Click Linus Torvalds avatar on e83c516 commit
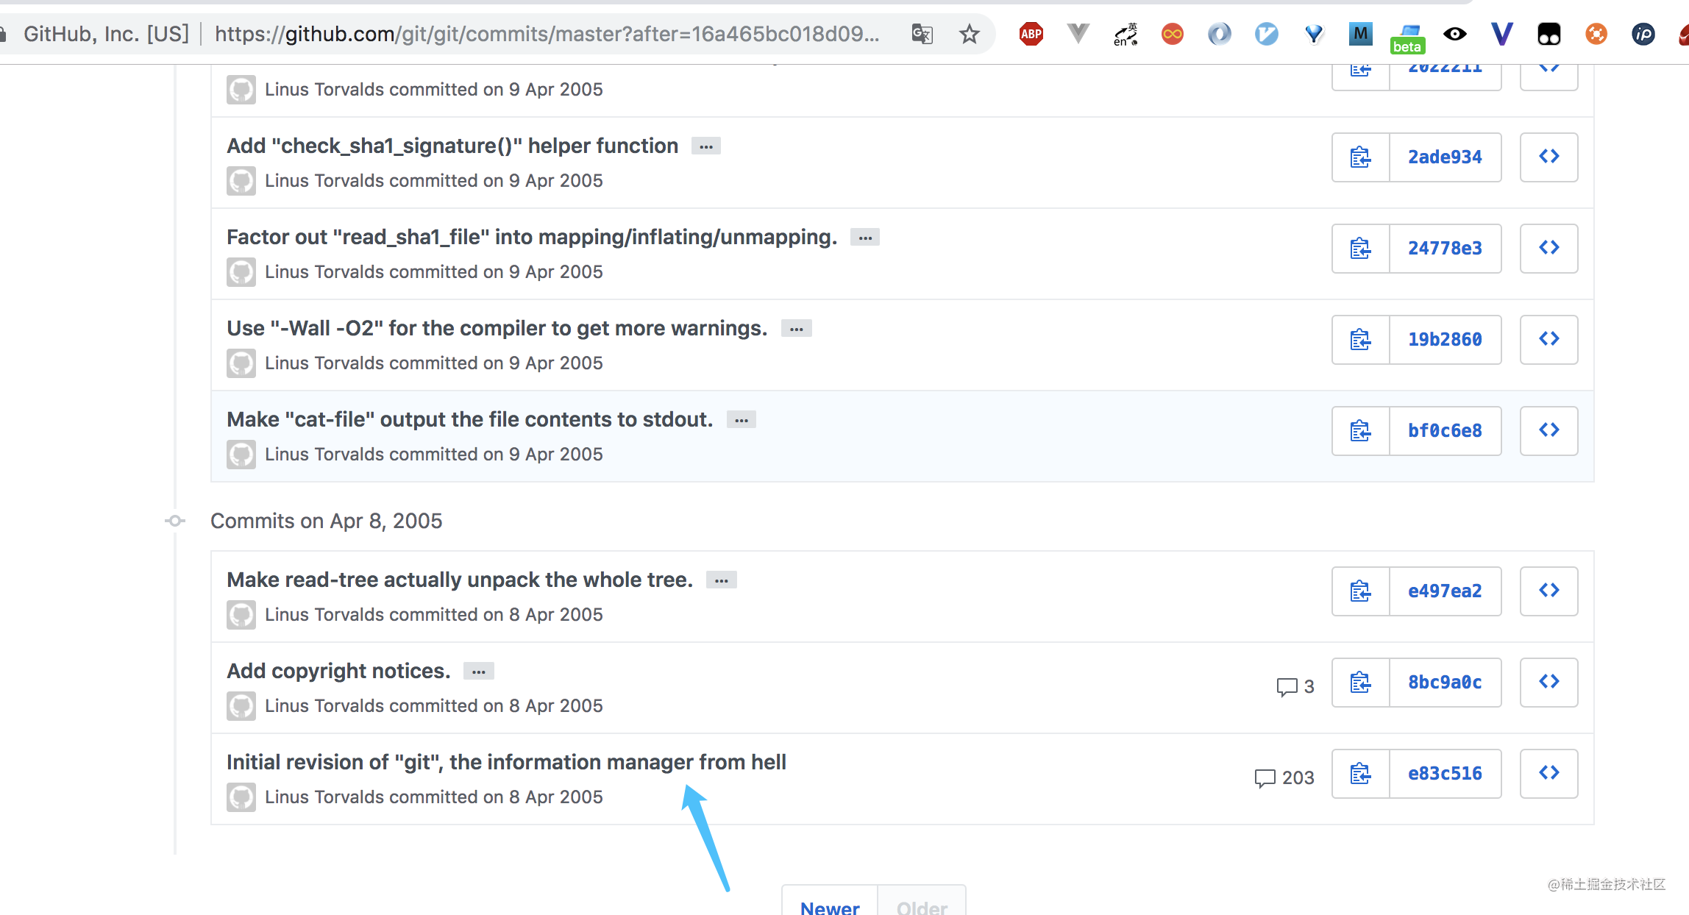 click(241, 797)
